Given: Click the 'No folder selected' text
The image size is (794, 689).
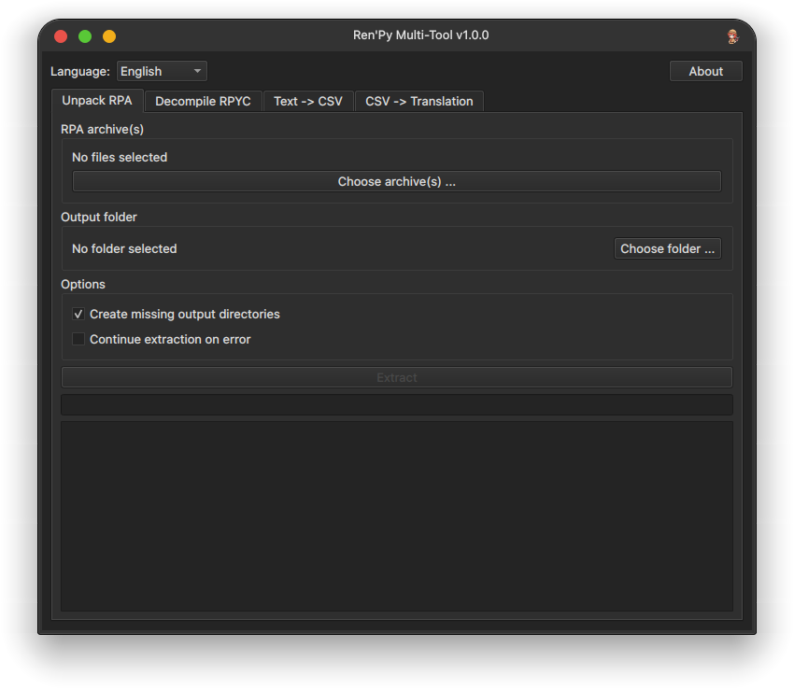Looking at the screenshot, I should pos(124,248).
